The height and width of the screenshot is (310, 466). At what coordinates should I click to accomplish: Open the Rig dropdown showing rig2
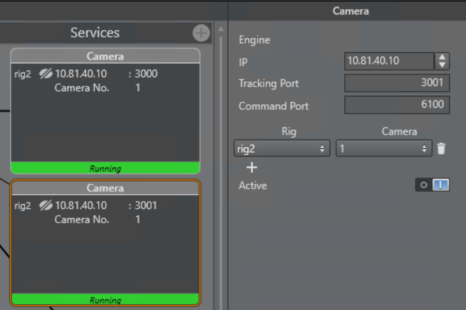point(282,148)
